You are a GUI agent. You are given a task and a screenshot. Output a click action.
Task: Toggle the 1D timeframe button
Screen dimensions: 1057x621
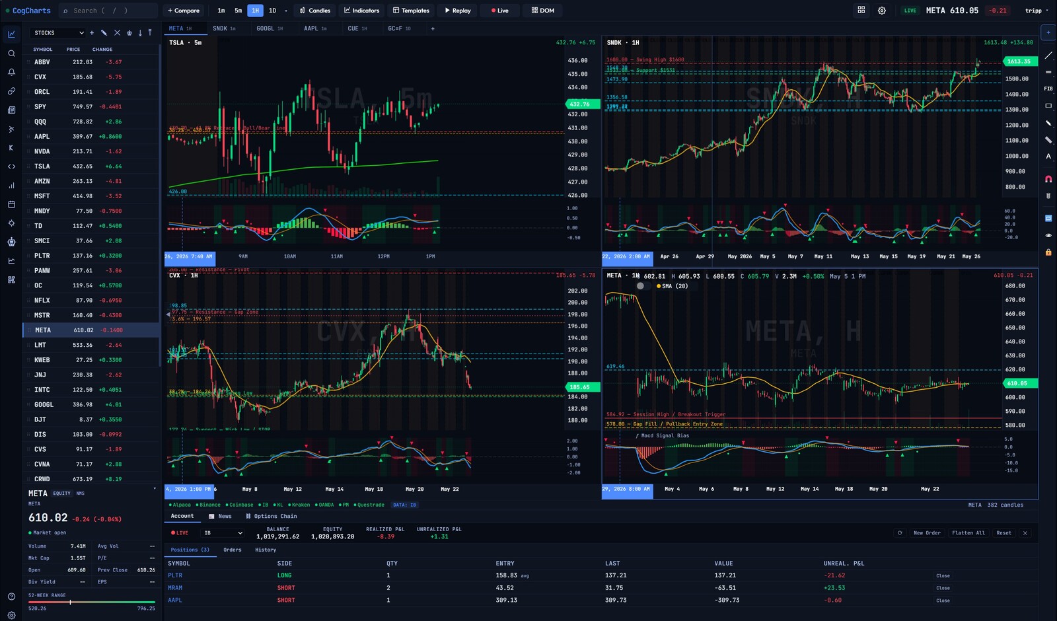pyautogui.click(x=272, y=11)
